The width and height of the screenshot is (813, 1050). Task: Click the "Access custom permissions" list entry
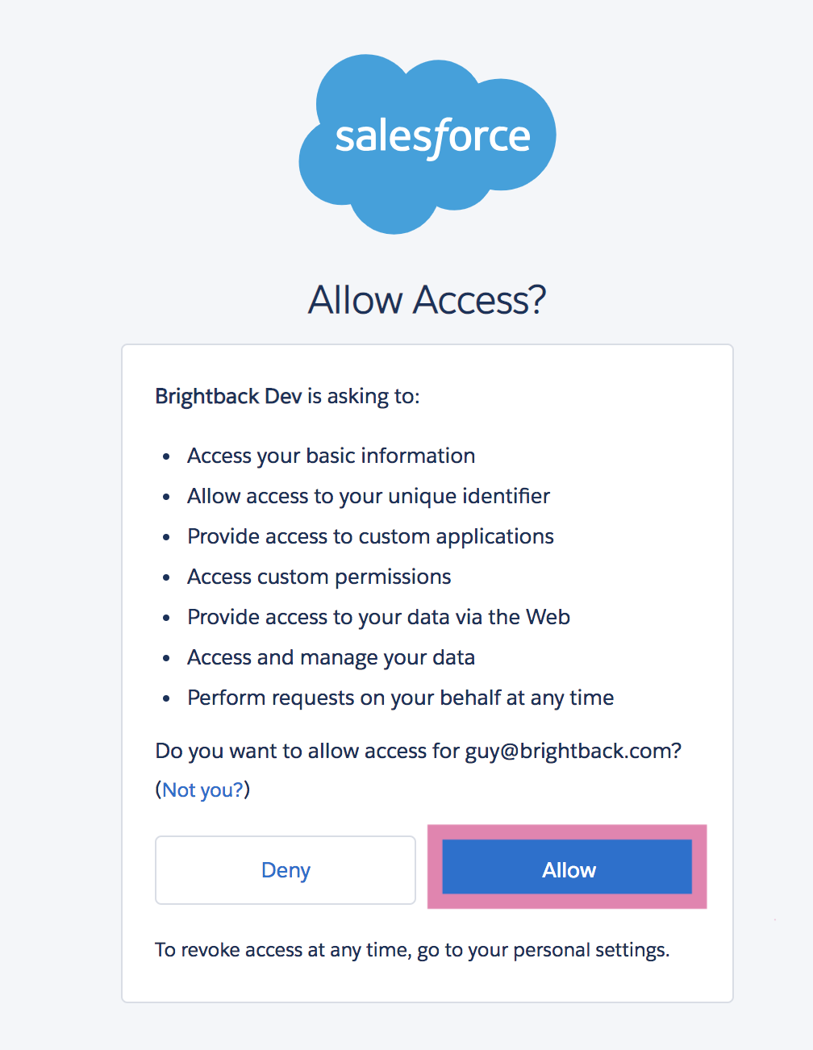tap(319, 577)
